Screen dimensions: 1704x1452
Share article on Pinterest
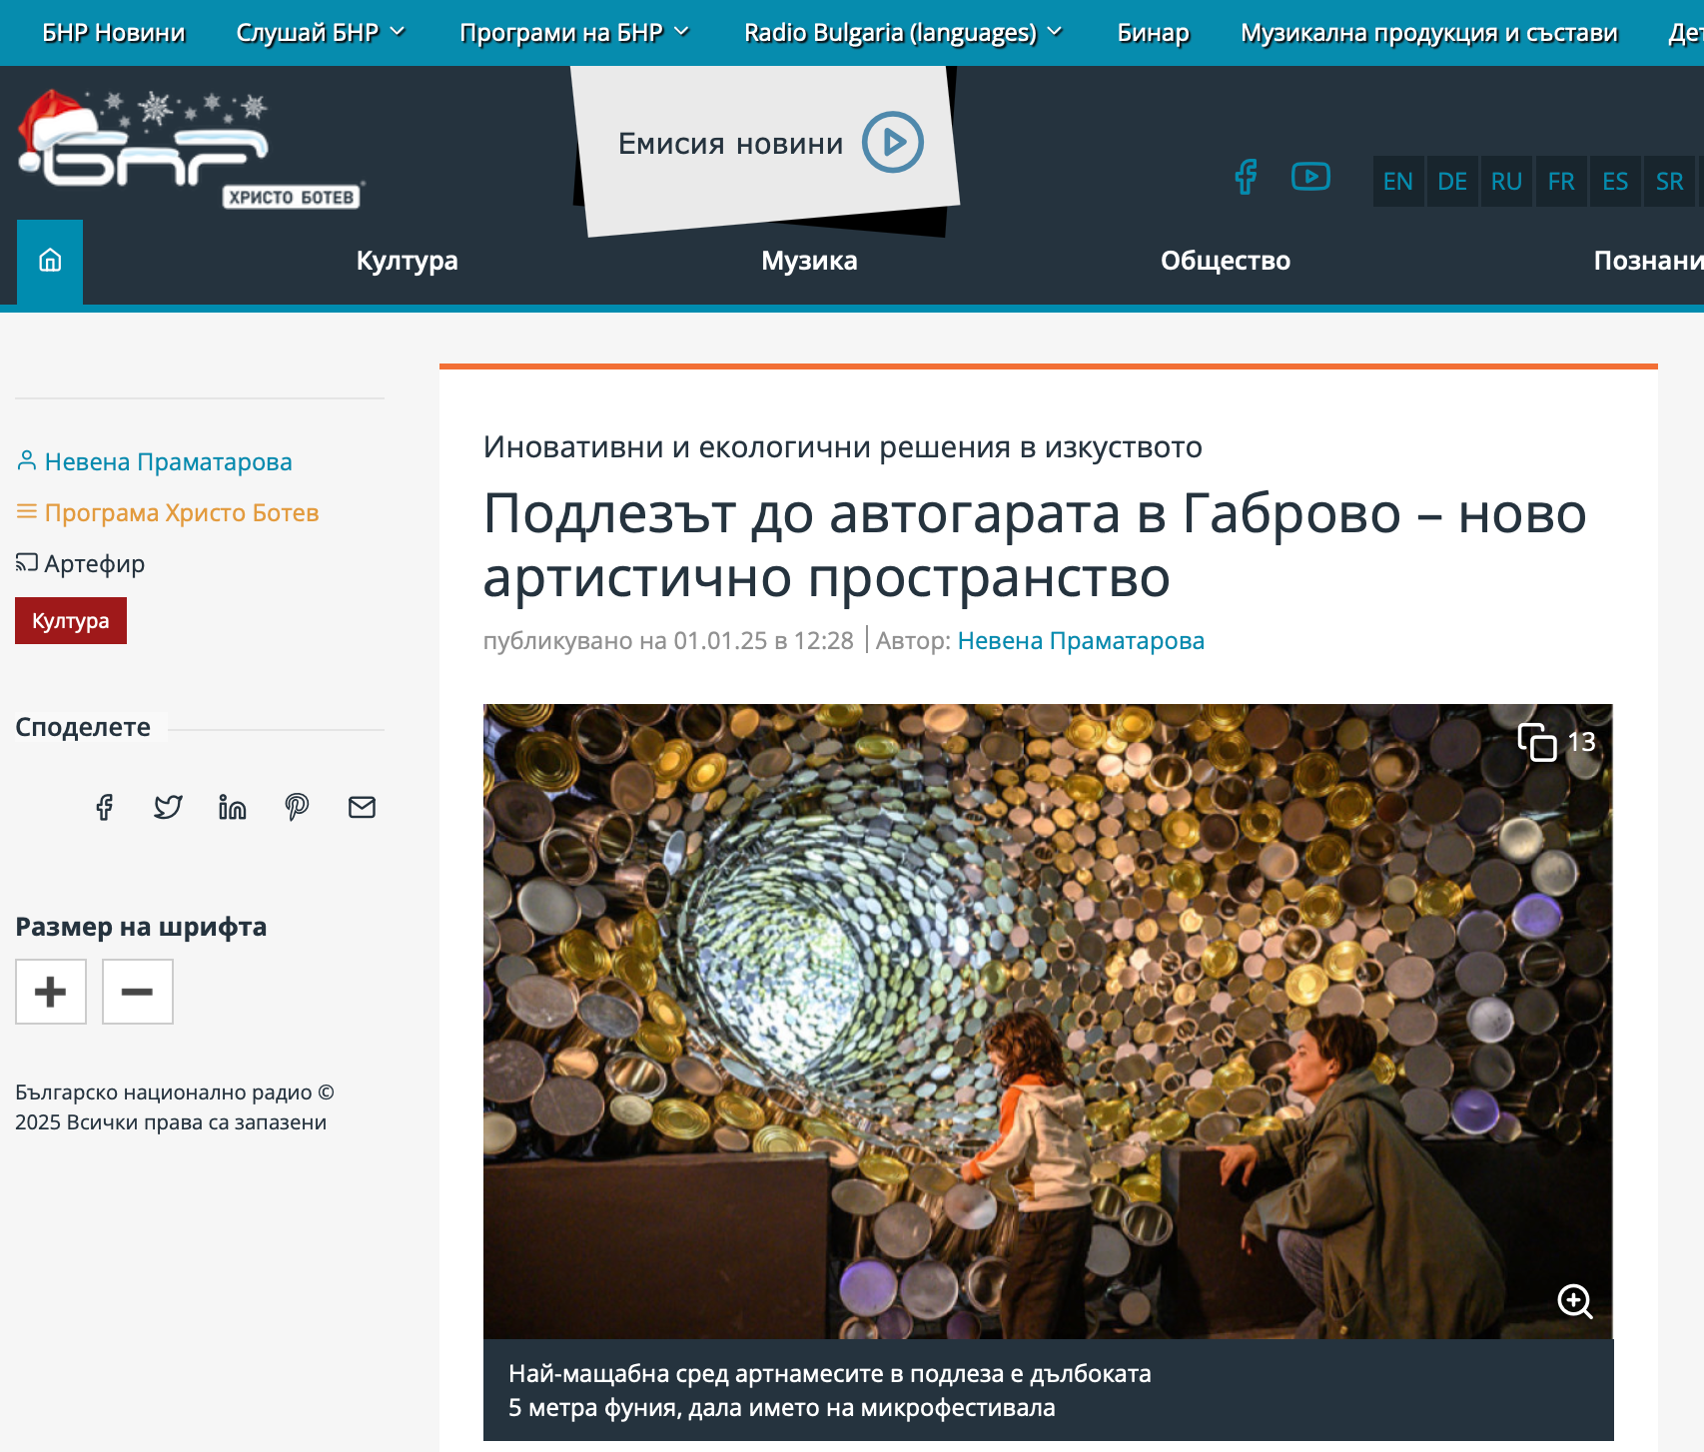coord(297,807)
